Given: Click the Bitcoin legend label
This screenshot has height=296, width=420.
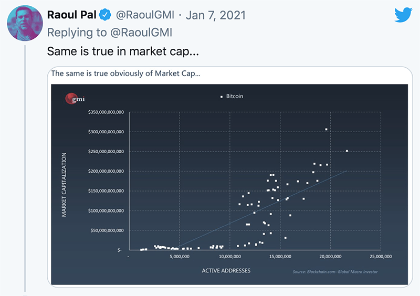Looking at the screenshot, I should tap(235, 97).
